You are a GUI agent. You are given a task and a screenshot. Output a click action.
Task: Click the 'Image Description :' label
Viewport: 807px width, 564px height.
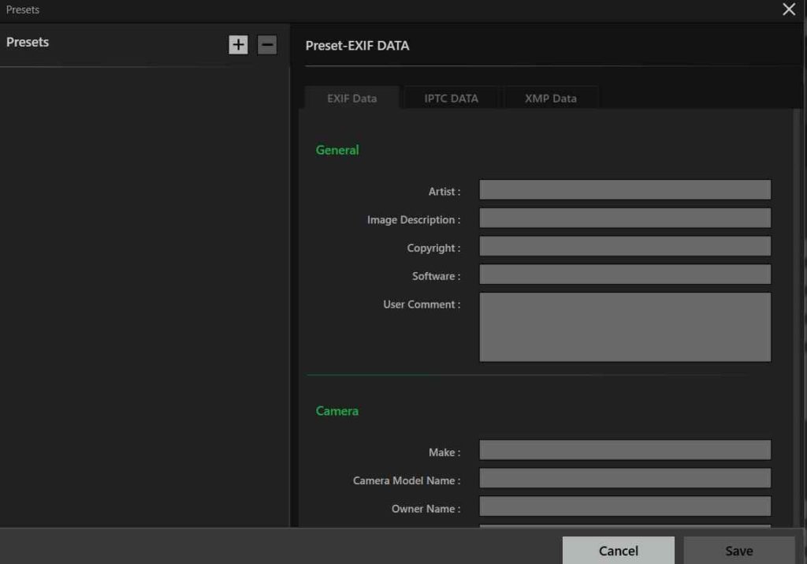[413, 220]
